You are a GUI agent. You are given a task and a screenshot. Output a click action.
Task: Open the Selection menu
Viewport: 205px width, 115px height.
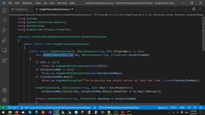[x=27, y=3]
